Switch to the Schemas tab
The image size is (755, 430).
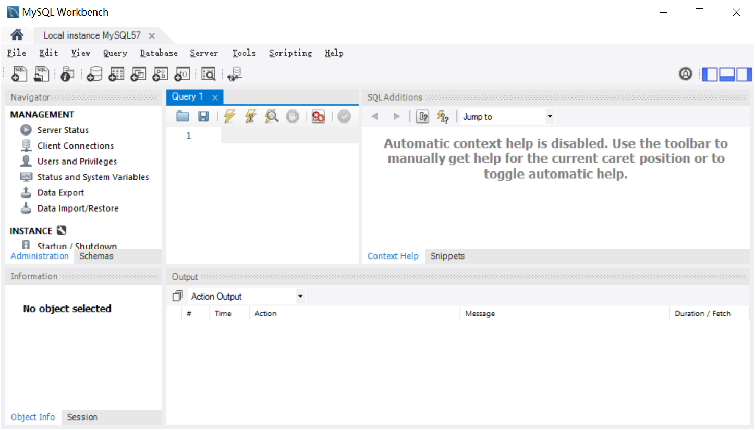96,256
